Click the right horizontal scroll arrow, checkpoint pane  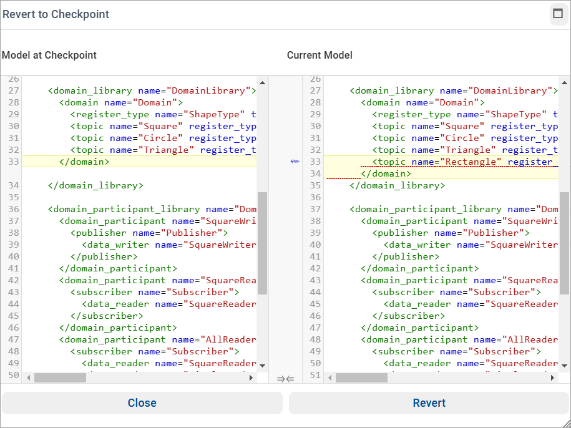pyautogui.click(x=251, y=377)
